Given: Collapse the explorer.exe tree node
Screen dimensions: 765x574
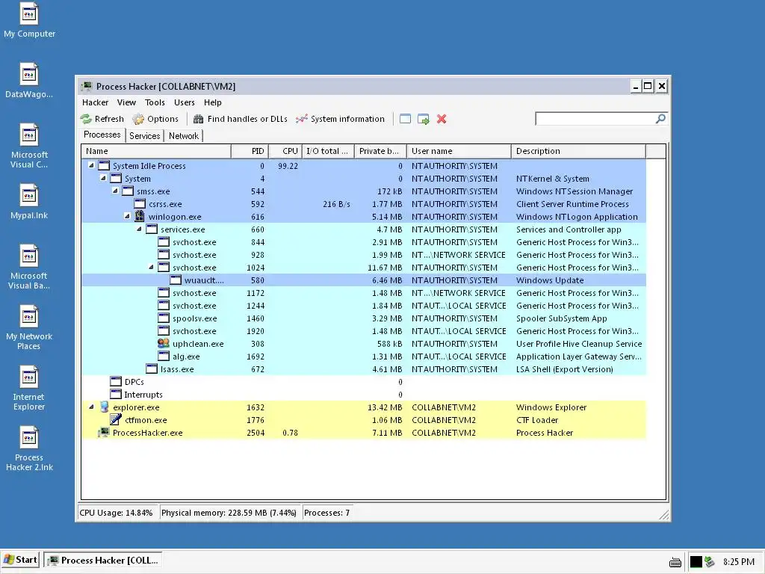Looking at the screenshot, I should (x=91, y=407).
